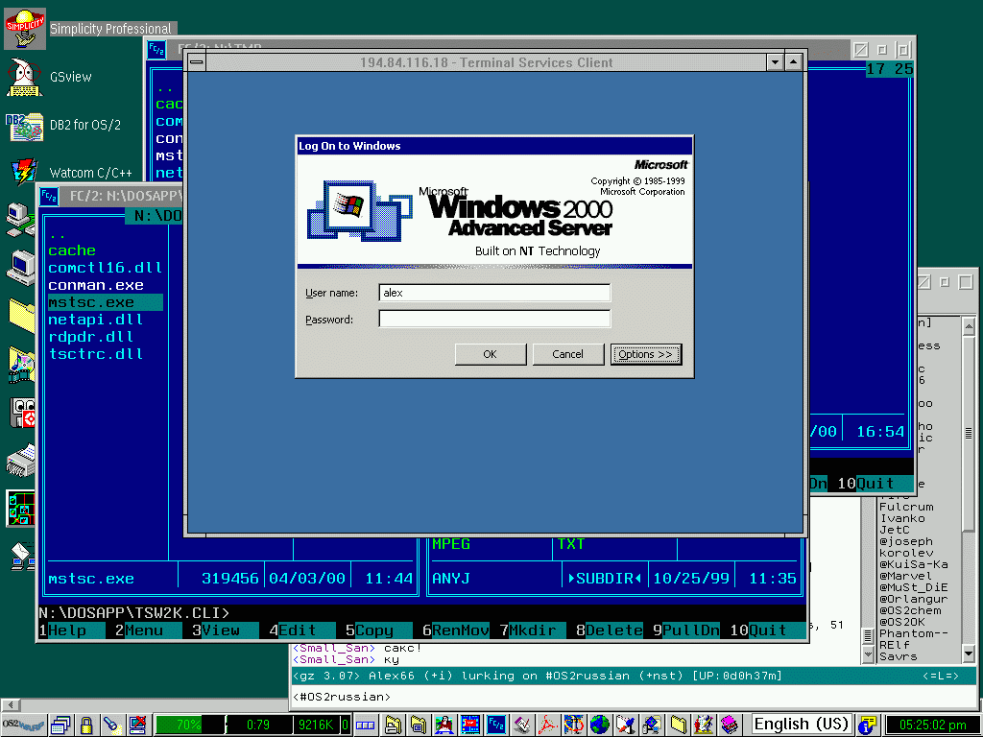Select nick @OS2chem in IRC user list

tap(910, 610)
